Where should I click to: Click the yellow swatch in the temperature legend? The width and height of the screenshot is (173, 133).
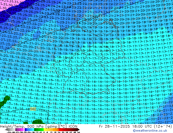point(44,129)
